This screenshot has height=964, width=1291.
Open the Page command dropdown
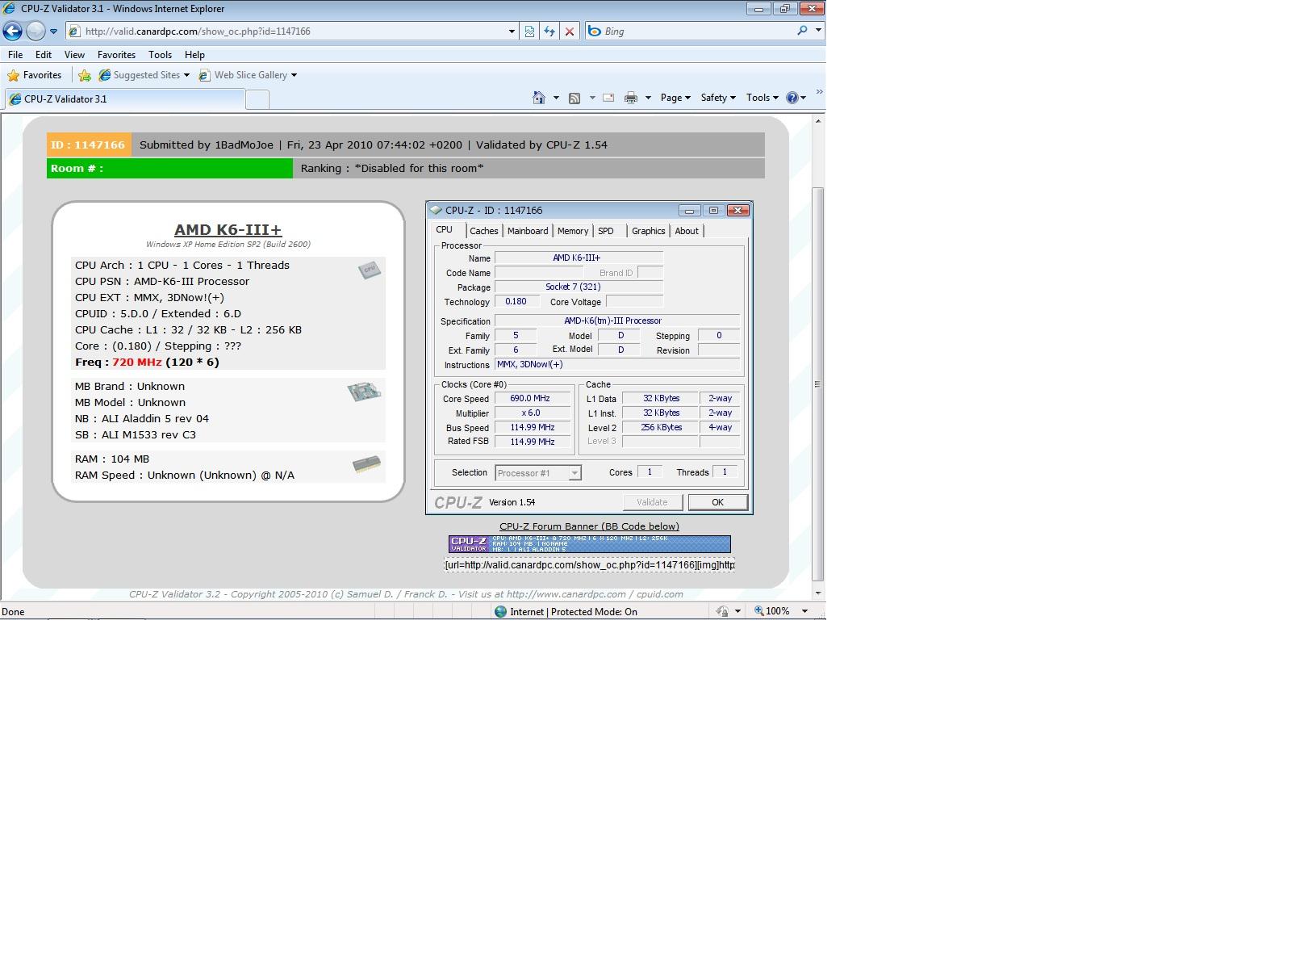[x=675, y=98]
